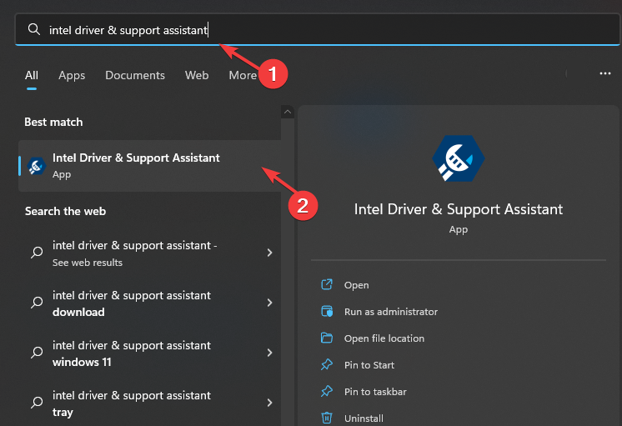Open 'See web results' search suggestion
Screen dimensions: 622x426
pos(149,253)
